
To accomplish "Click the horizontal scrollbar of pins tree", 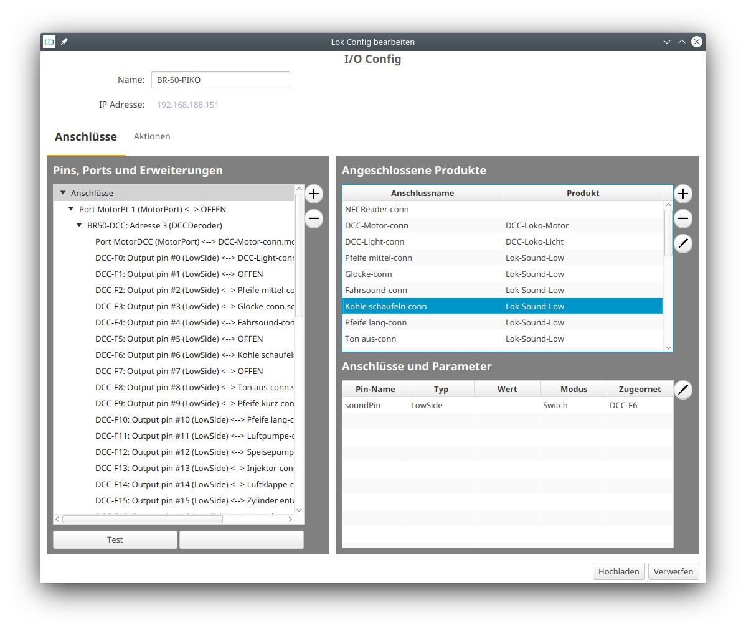I will point(143,519).
